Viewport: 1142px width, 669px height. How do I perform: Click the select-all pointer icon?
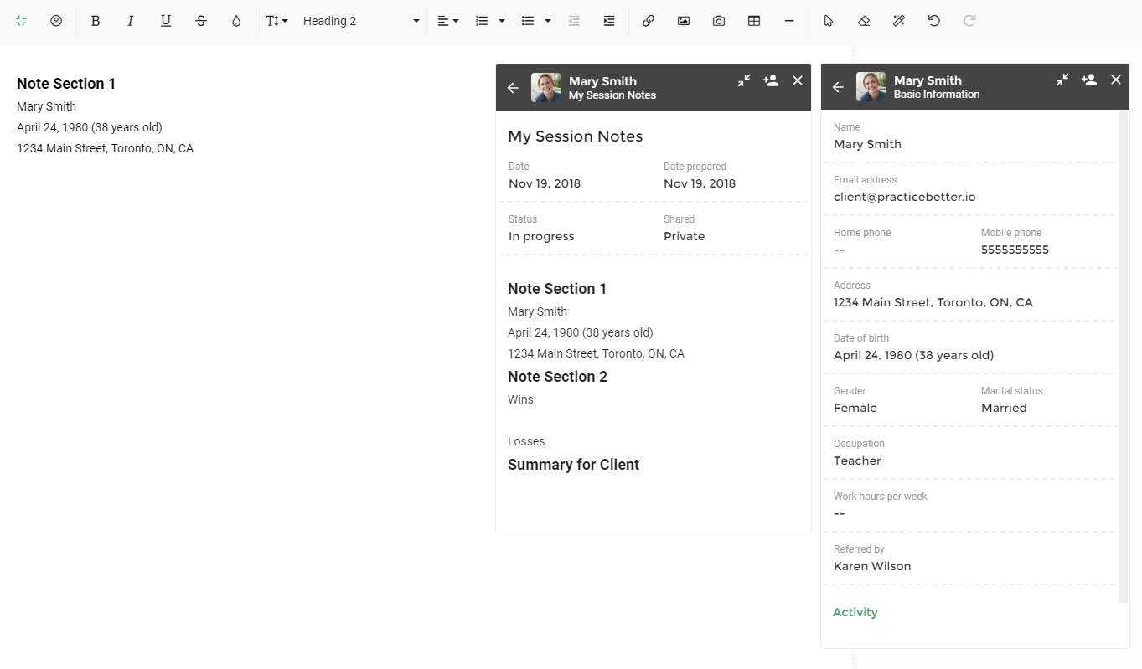coord(829,21)
